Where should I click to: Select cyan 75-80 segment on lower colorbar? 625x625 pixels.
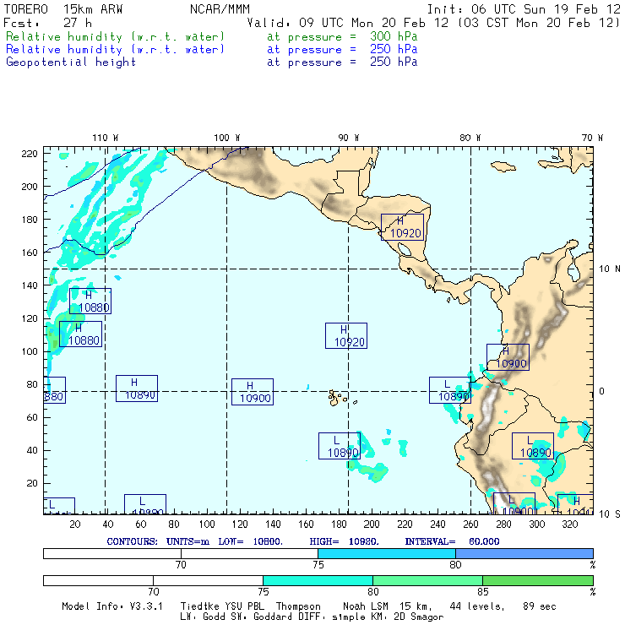(x=318, y=580)
